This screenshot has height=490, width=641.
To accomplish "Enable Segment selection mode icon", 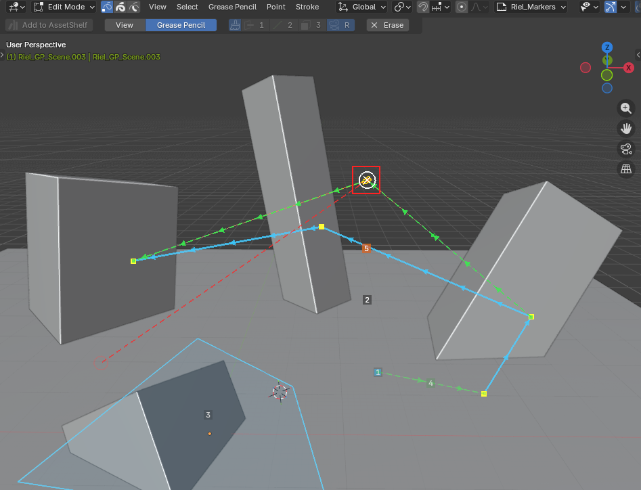I will (x=134, y=7).
